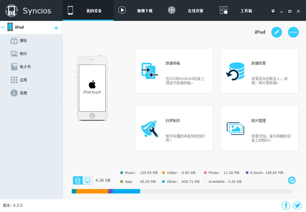Click the 电子书 book icon
Viewport: 306px width, 212px height.
[14, 67]
